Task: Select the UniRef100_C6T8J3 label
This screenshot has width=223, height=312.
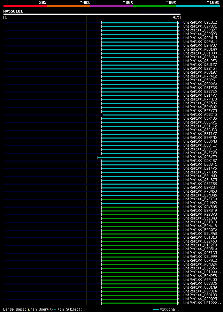Action: coord(200,222)
